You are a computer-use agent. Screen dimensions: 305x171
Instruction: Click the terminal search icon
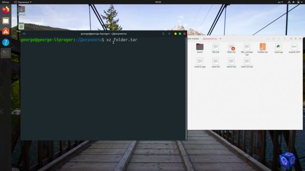pos(163,34)
